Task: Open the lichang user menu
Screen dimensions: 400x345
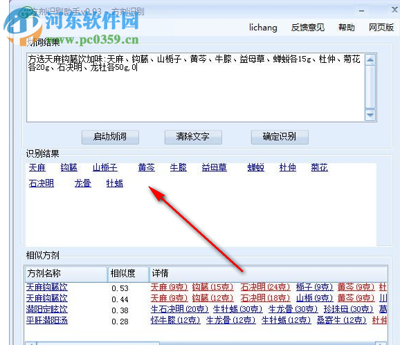Action: (263, 28)
